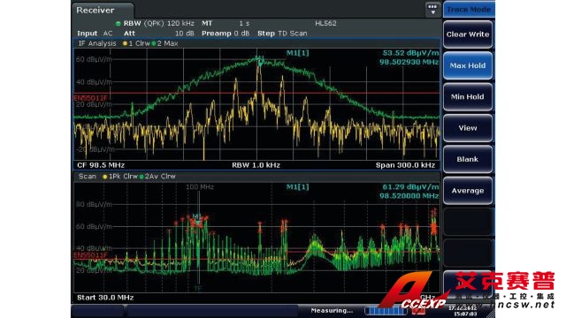Select the View trace button
The image size is (566, 318).
(x=468, y=128)
